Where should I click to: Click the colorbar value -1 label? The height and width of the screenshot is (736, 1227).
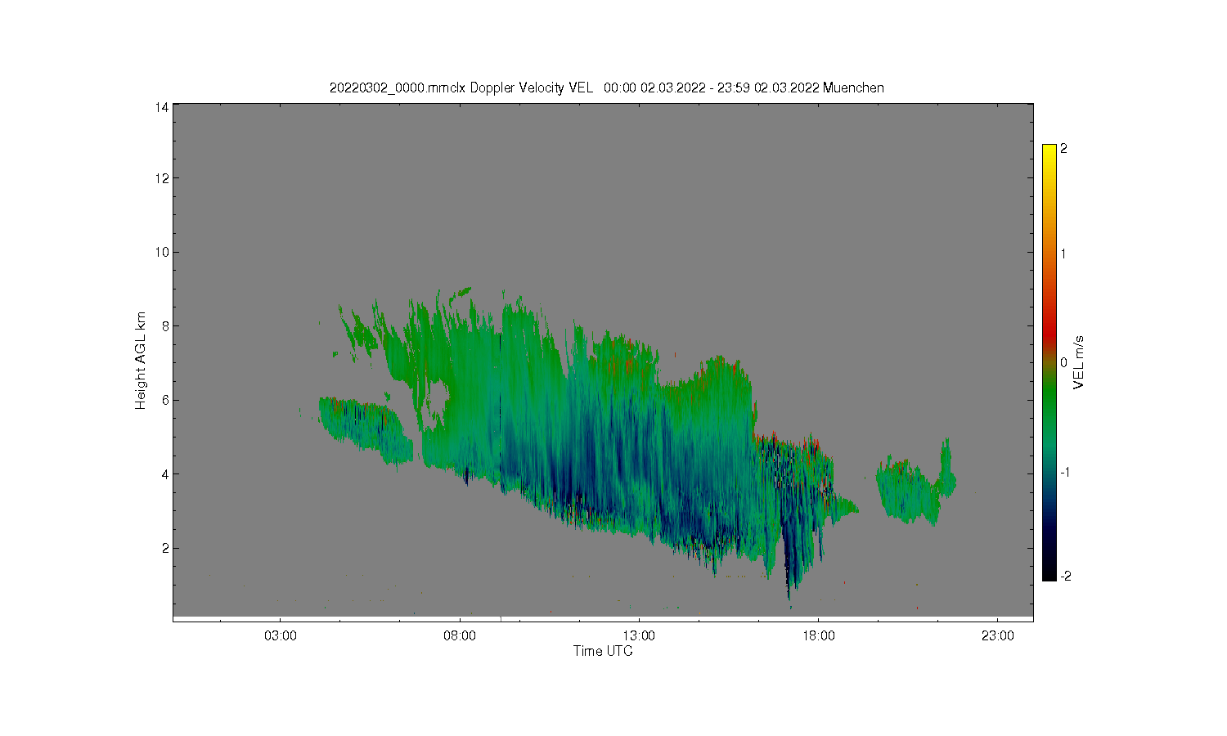tap(1065, 472)
